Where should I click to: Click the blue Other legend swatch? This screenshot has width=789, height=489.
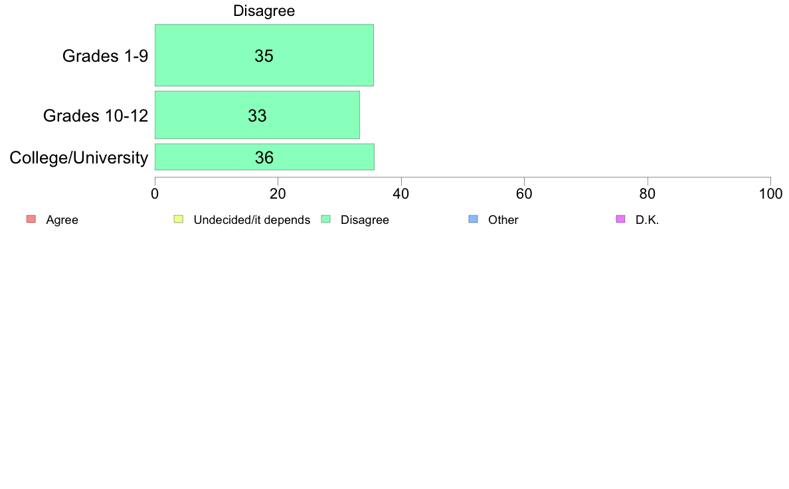click(474, 219)
